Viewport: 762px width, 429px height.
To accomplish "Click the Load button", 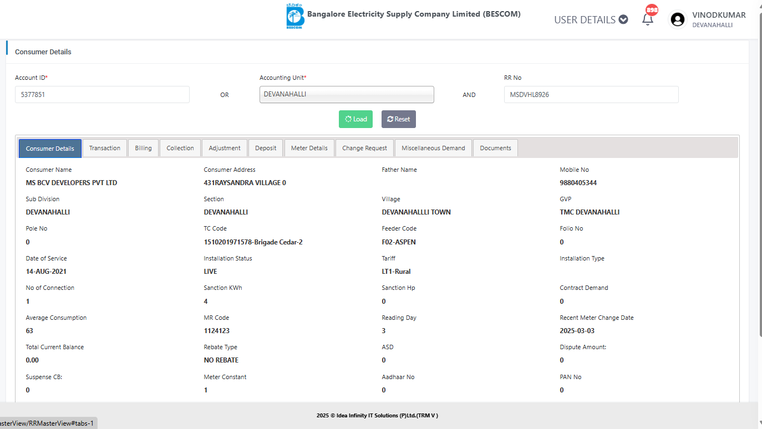I will (355, 119).
